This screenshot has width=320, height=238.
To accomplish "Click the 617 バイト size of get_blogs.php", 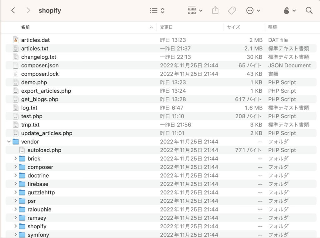I will [x=248, y=99].
